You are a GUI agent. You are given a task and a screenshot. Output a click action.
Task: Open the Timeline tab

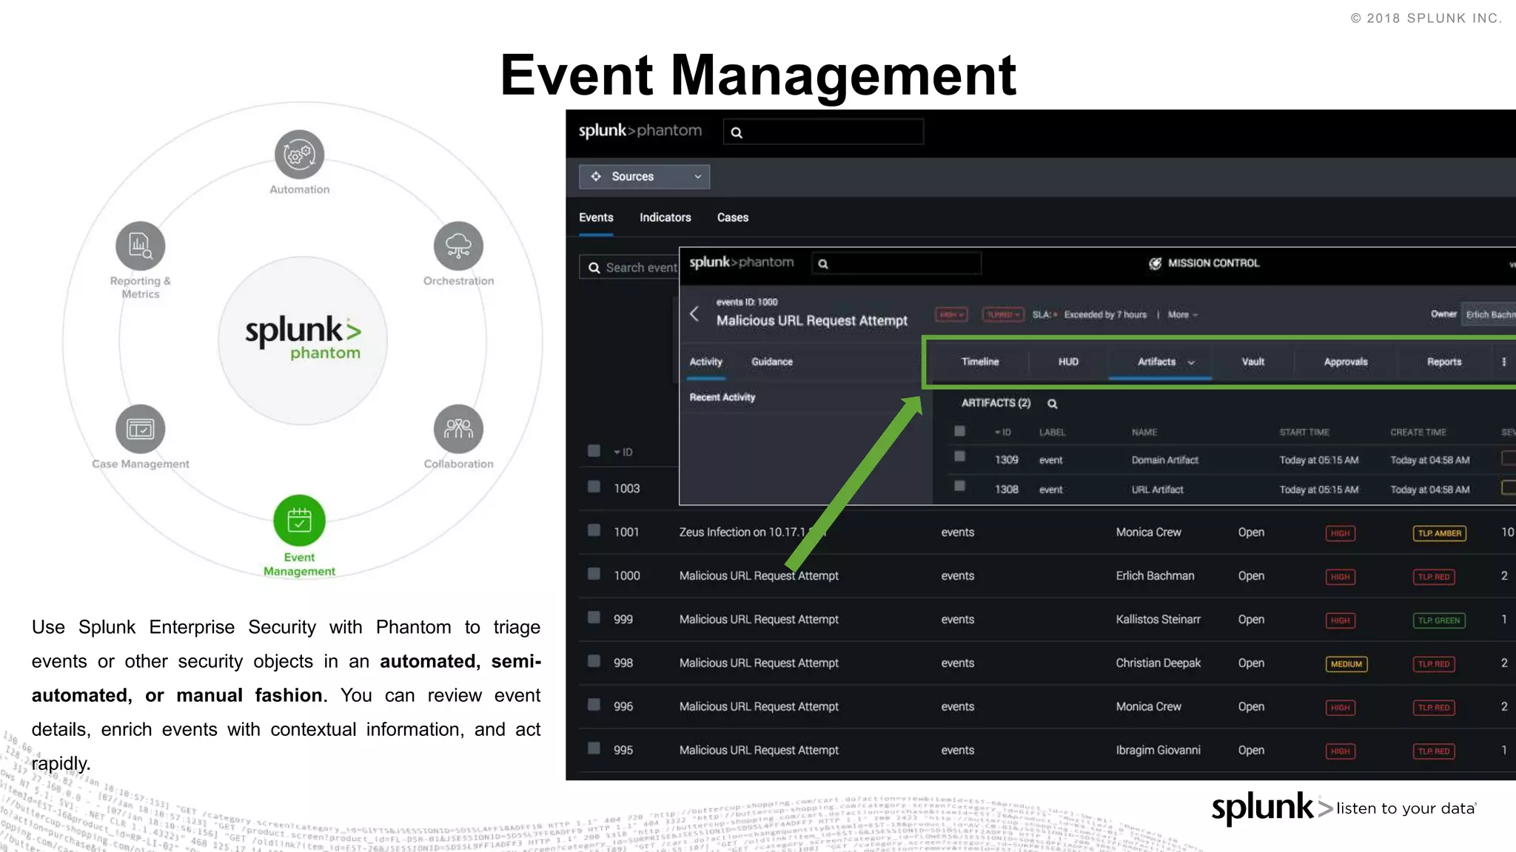pos(980,362)
